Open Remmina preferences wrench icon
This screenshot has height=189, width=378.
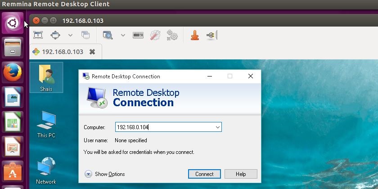(155, 35)
